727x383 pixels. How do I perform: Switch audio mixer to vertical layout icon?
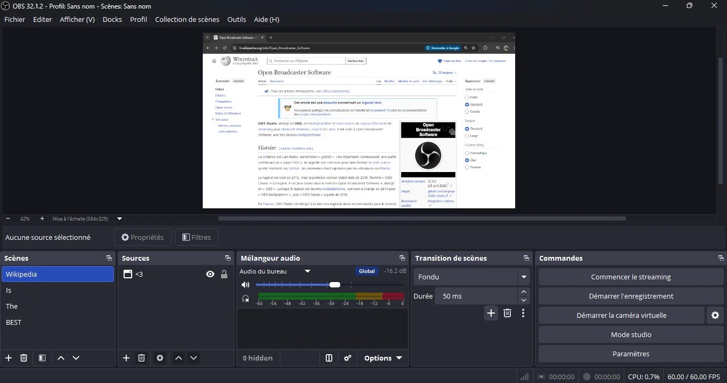329,358
